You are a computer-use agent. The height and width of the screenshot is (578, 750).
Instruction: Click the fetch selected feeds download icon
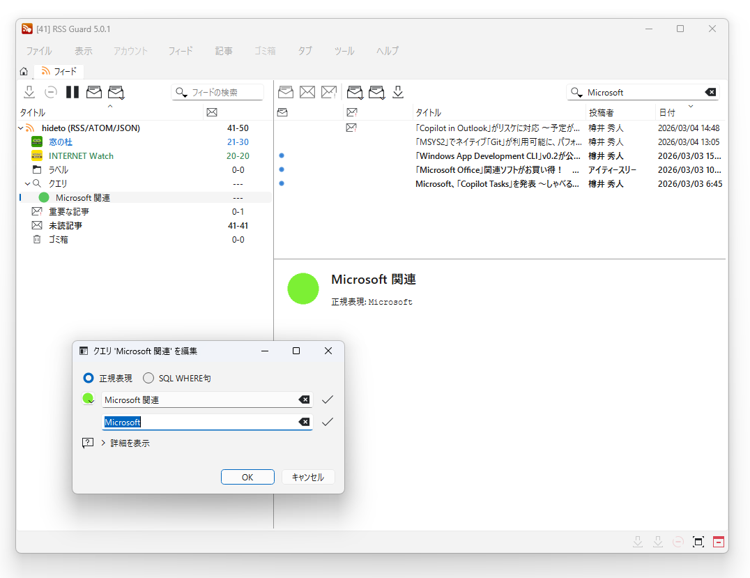29,92
